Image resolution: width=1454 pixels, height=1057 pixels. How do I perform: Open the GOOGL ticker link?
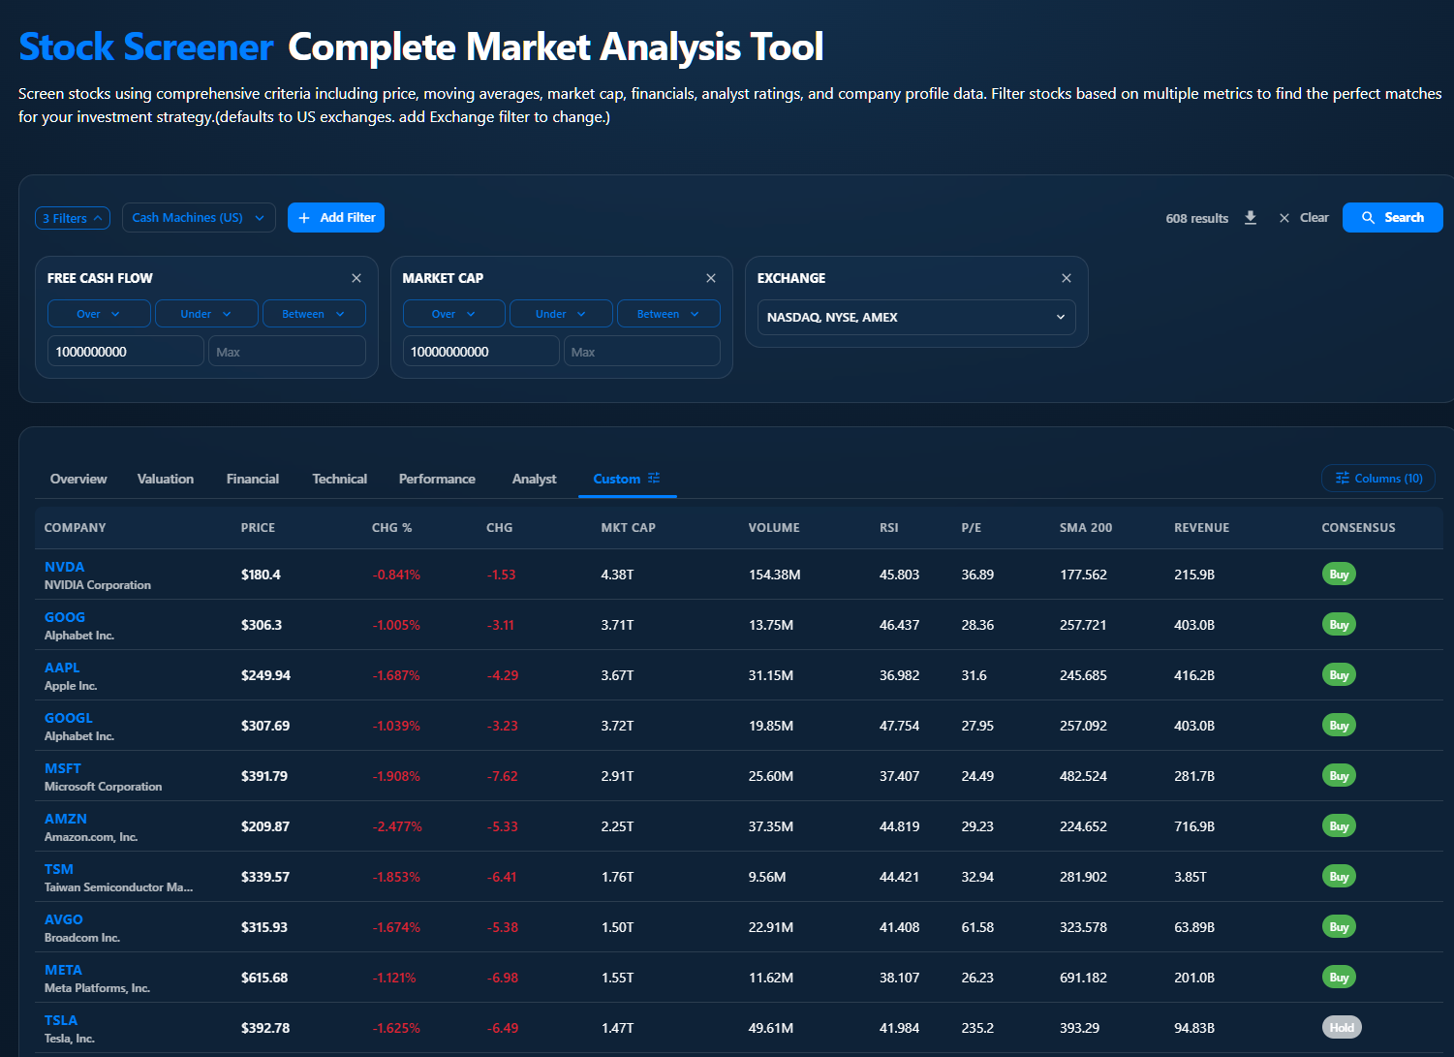pyautogui.click(x=69, y=718)
